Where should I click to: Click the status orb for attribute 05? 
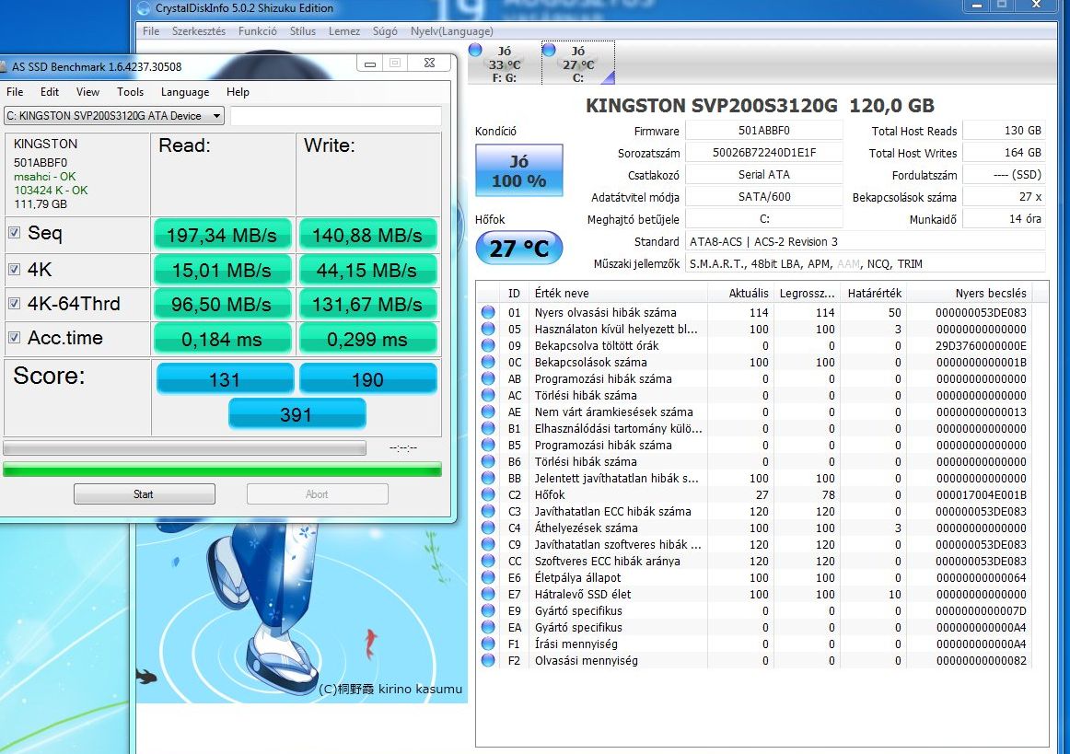pos(488,329)
